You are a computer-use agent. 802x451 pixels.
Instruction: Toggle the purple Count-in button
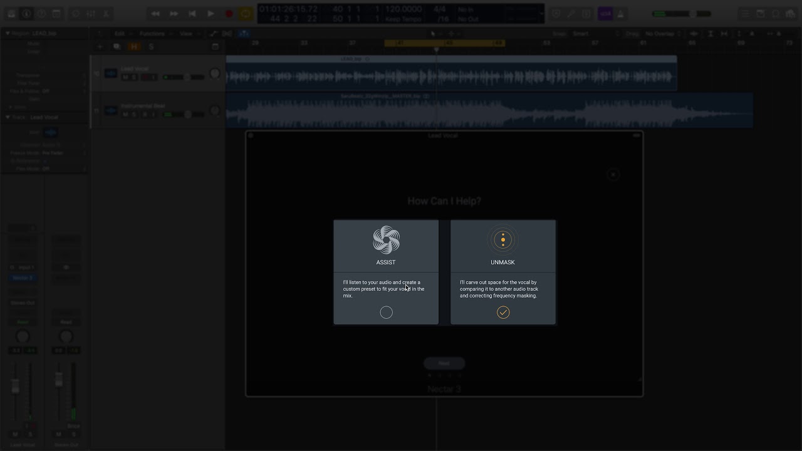pyautogui.click(x=605, y=14)
